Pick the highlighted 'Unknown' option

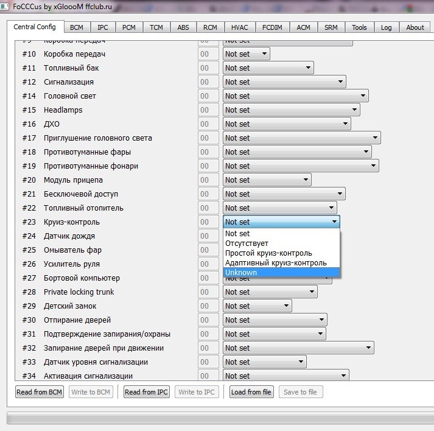(281, 272)
